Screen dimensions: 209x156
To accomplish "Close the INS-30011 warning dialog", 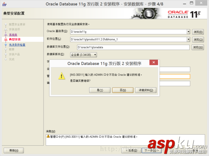I will click(x=154, y=62).
